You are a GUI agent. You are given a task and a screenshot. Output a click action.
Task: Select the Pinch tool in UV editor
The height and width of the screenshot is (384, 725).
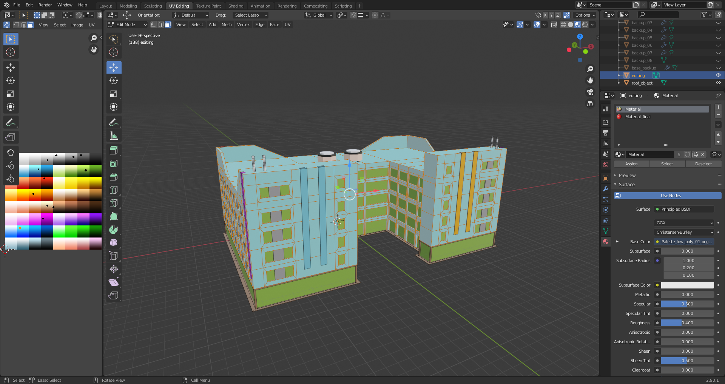tap(11, 179)
